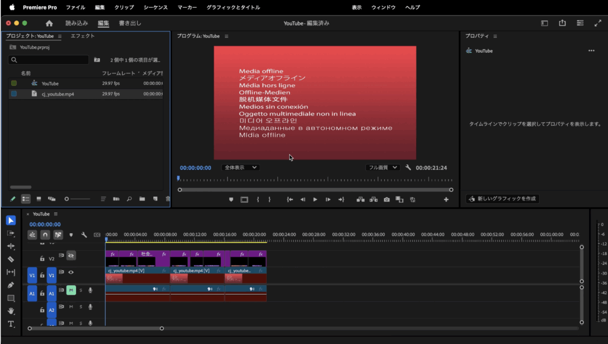Toggle the timeline snap magnet button
The image size is (608, 344).
45,235
